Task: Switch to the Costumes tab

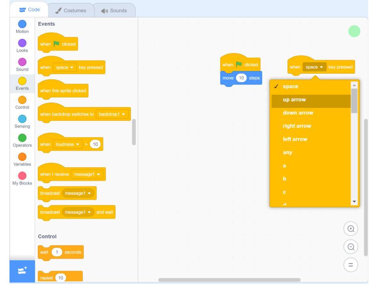Action: click(71, 11)
